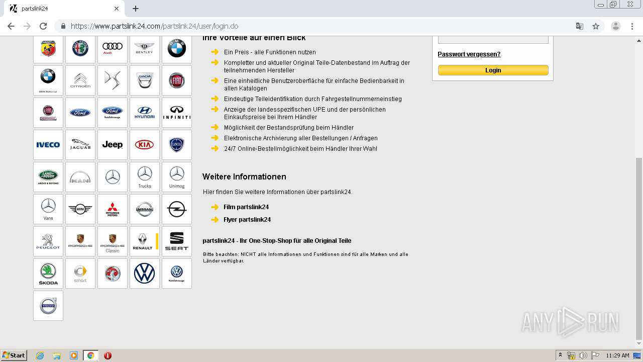Open the taskbar file explorer folder
The image size is (643, 362).
[57, 355]
